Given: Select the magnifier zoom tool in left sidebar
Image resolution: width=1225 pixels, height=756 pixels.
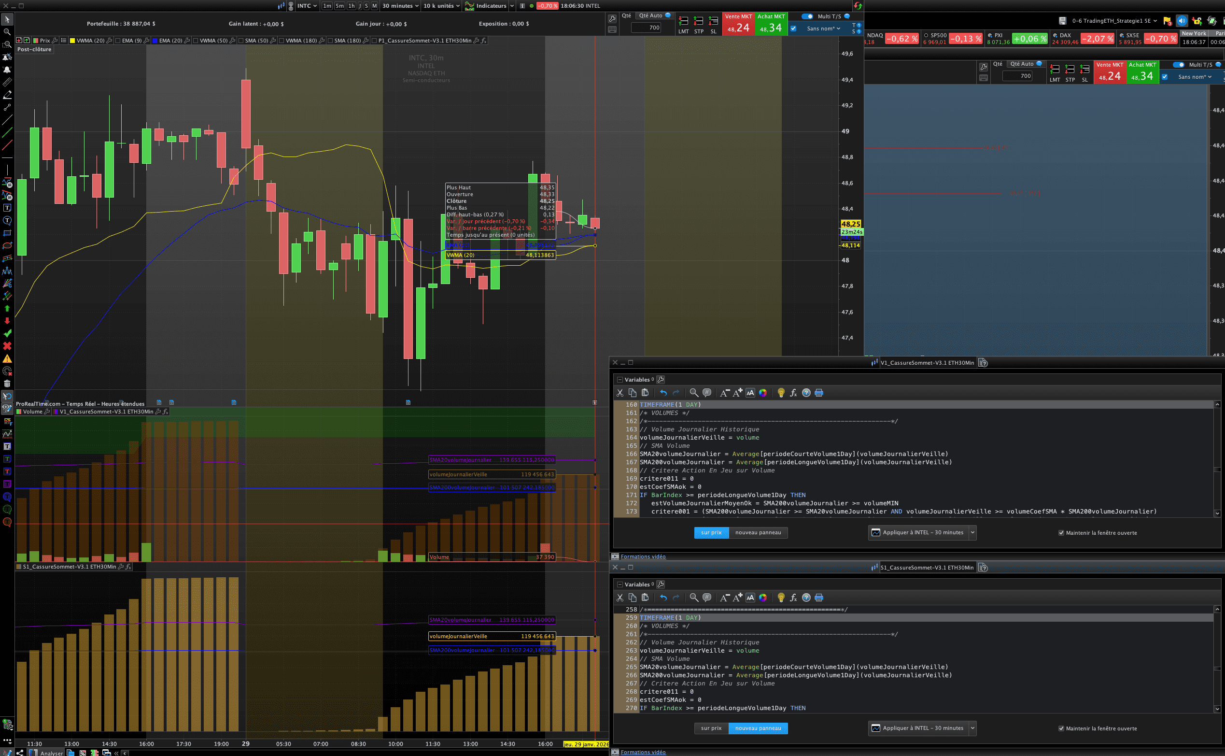Looking at the screenshot, I should point(7,32).
